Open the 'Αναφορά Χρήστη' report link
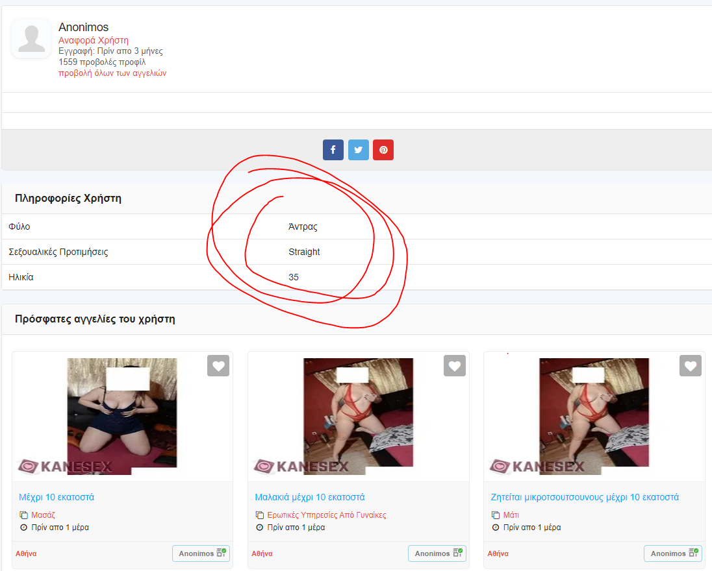 click(94, 40)
